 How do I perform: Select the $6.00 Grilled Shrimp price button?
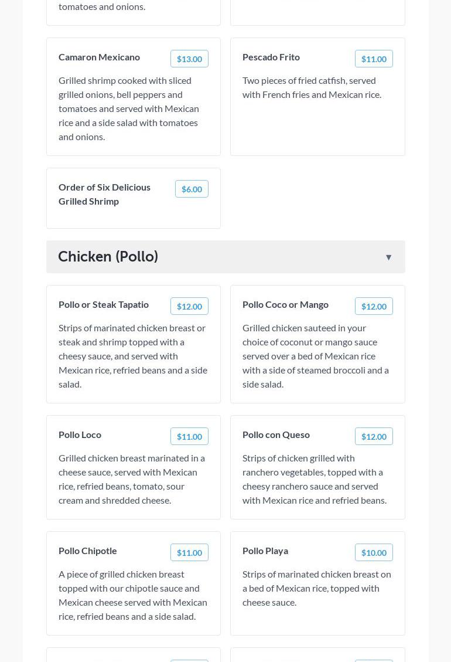click(x=192, y=189)
